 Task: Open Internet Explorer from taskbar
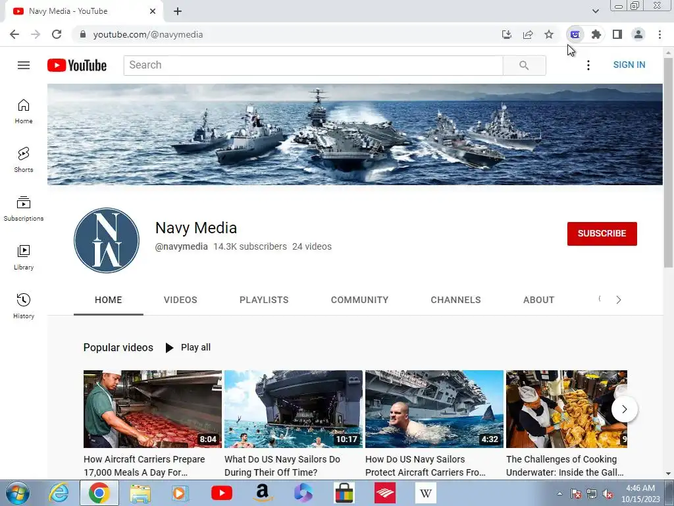click(x=59, y=493)
